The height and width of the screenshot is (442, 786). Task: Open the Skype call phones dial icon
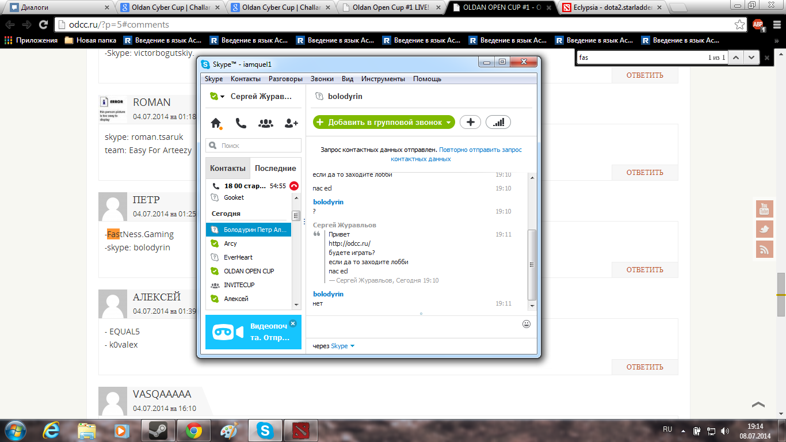pyautogui.click(x=241, y=123)
